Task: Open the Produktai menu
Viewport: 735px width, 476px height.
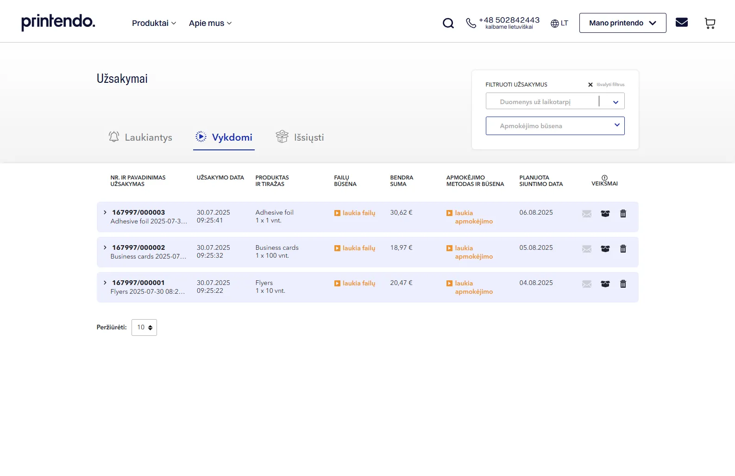Action: (154, 23)
